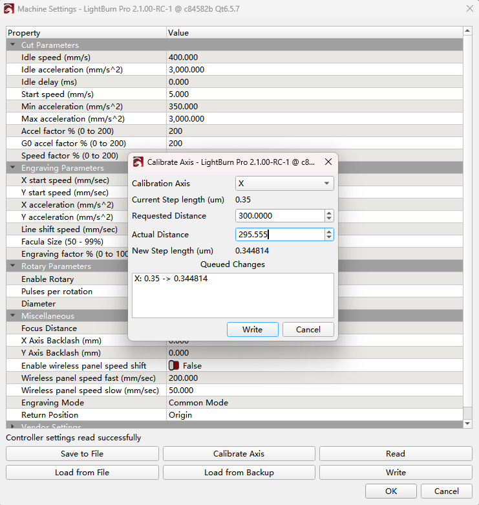Decrease Actual Distance with down arrow
This screenshot has width=479, height=505.
pos(329,238)
